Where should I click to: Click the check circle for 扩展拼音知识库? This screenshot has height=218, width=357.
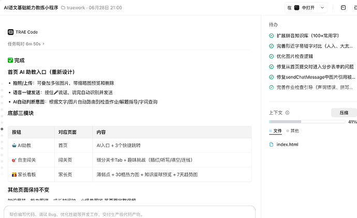[271, 36]
